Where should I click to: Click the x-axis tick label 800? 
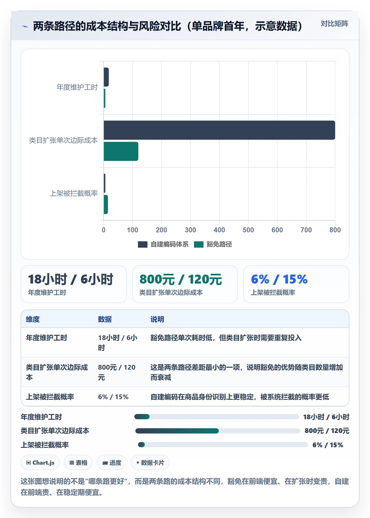coord(335,230)
